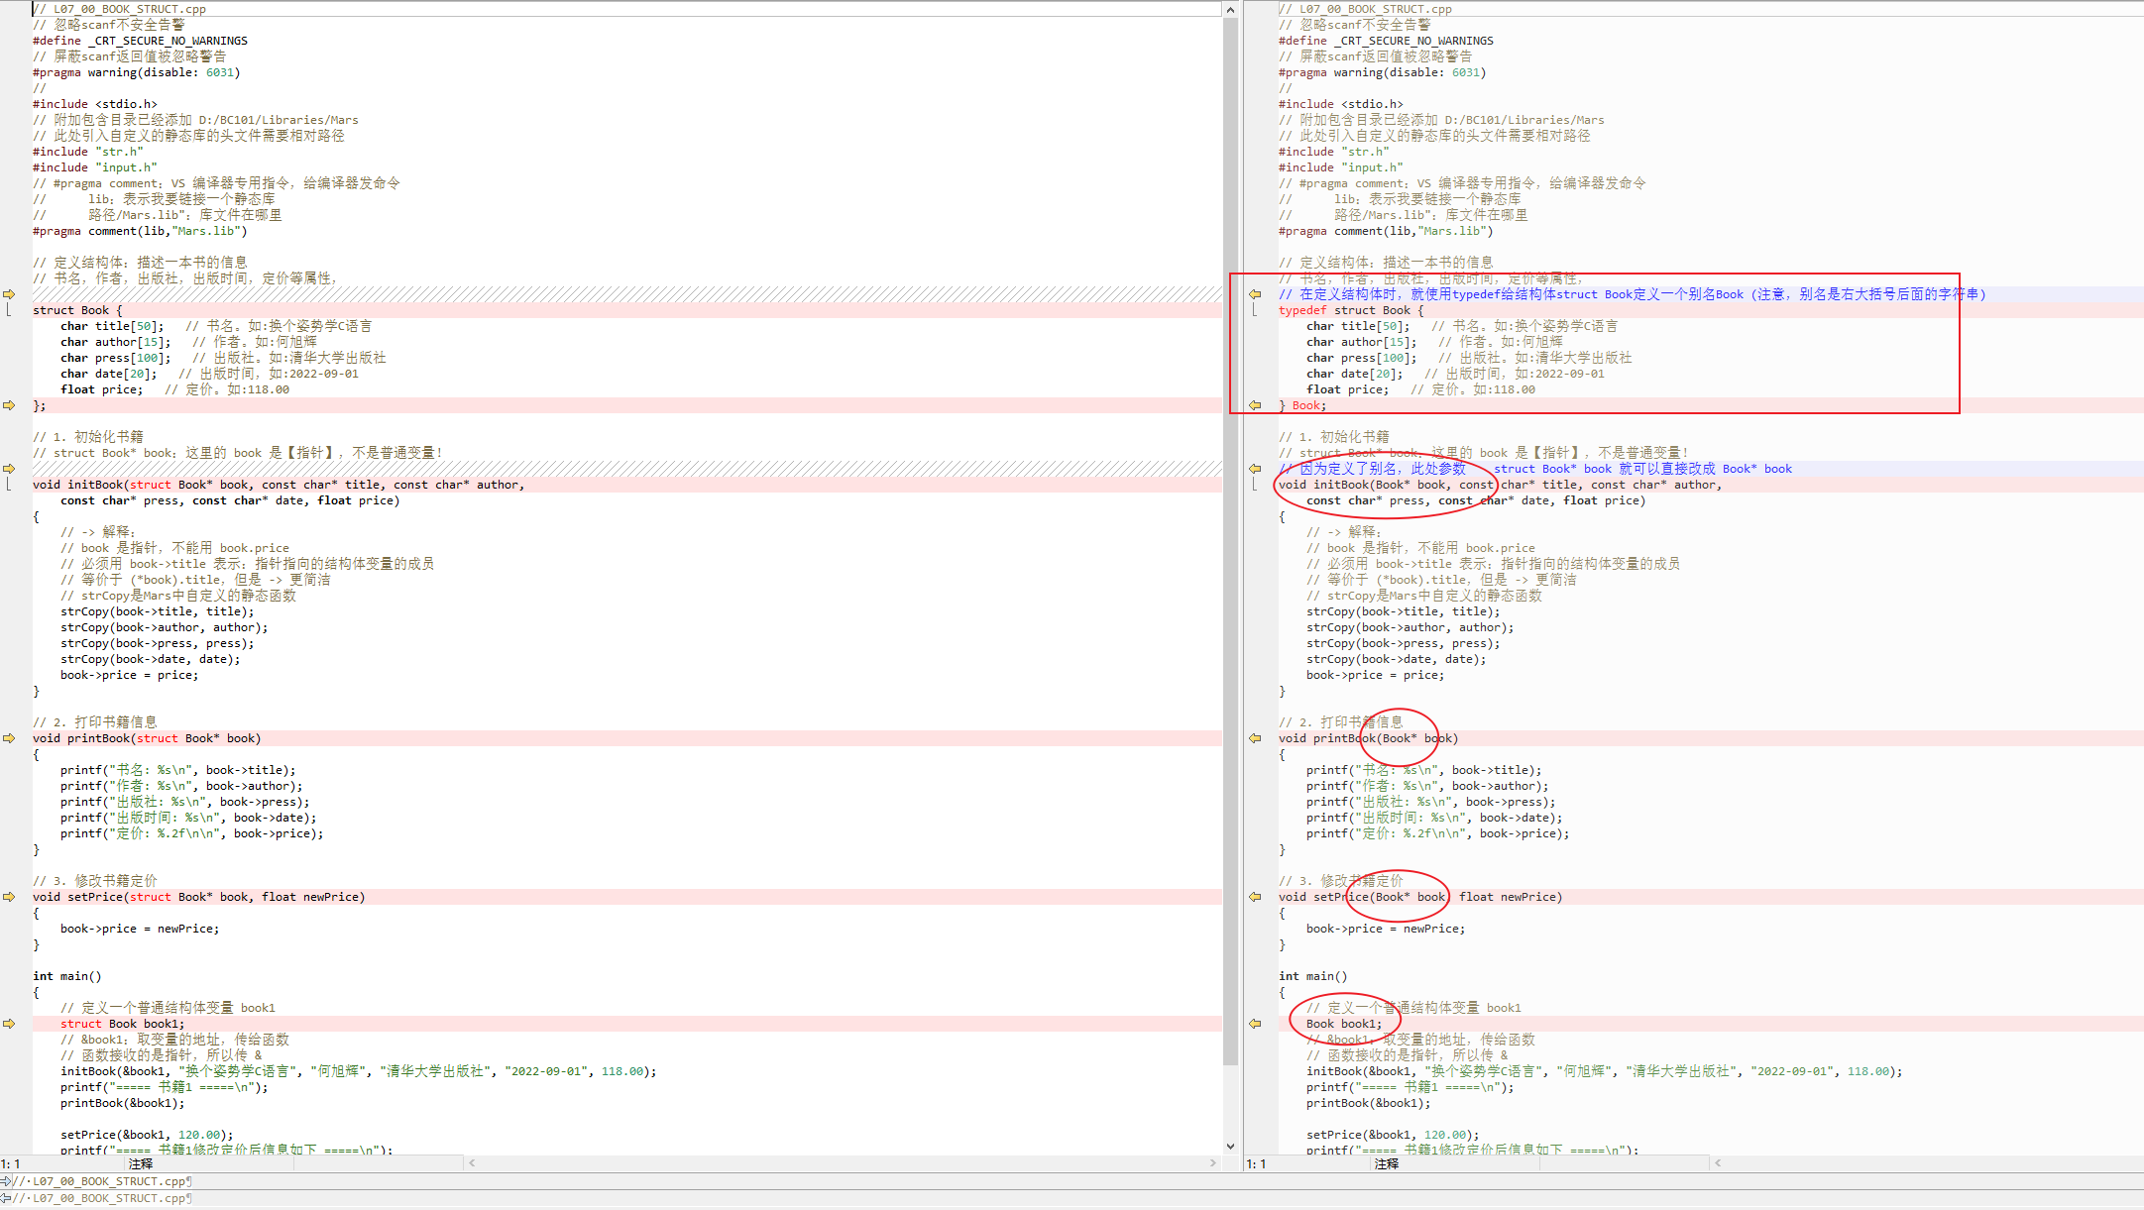
Task: Click the vertical scrollbar's up arrow
Action: [1231, 9]
